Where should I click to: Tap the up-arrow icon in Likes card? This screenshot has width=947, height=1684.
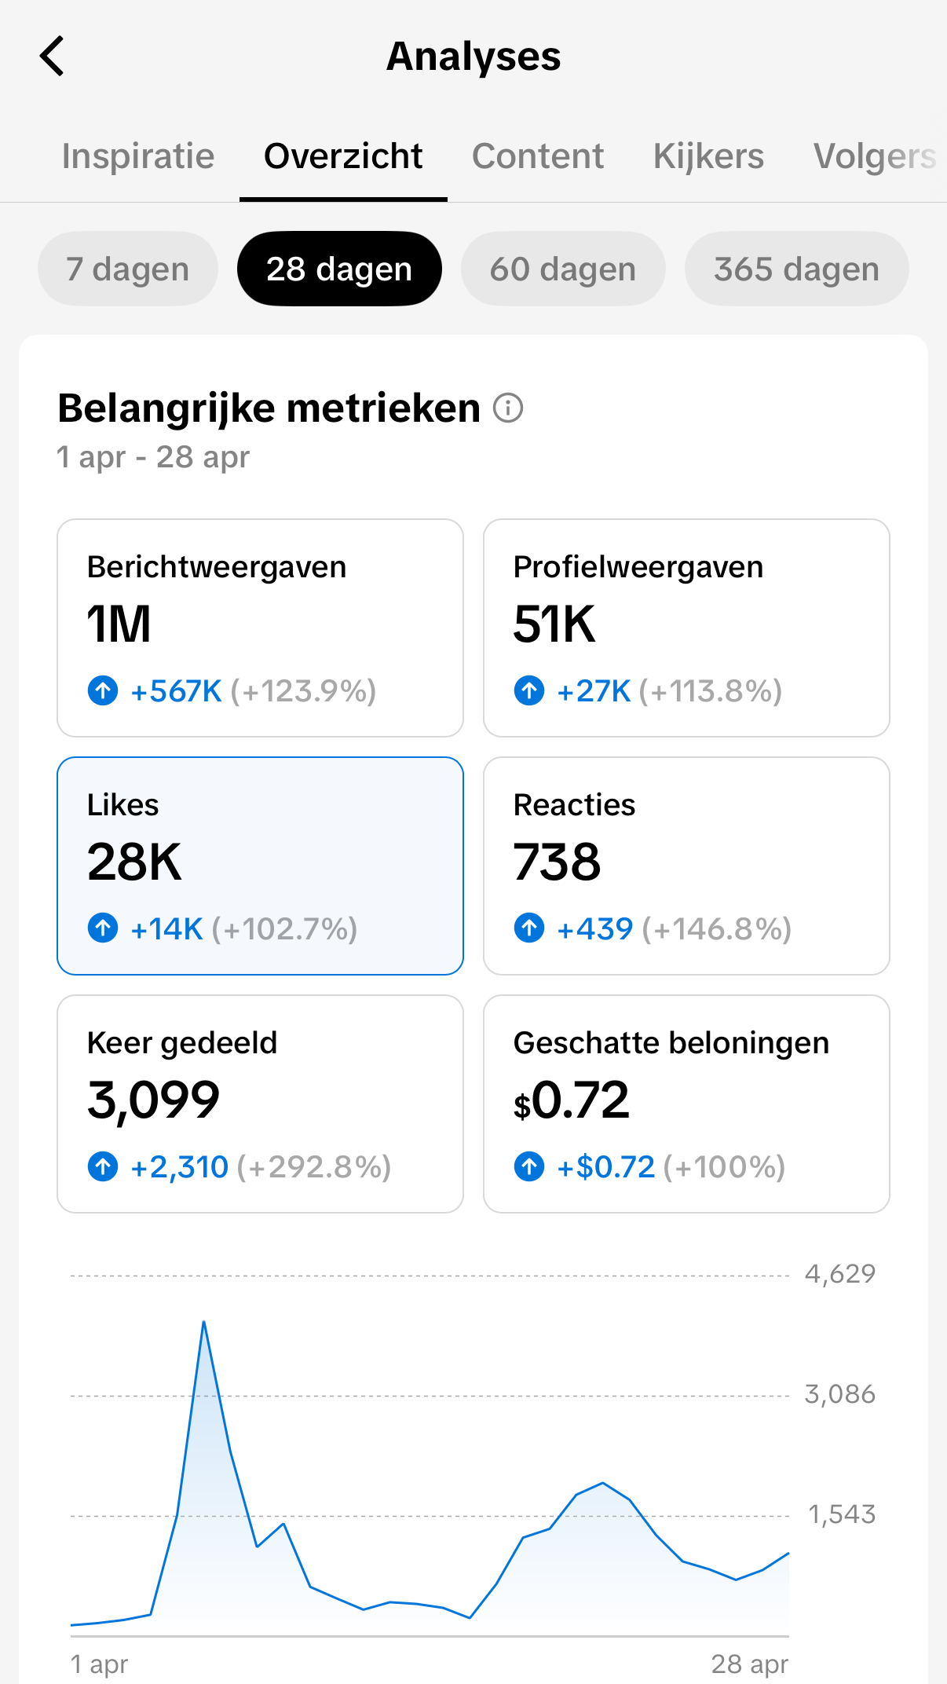[x=103, y=928]
